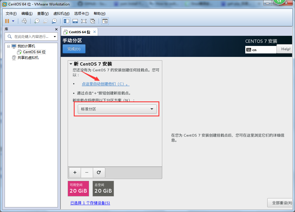Enter full screen mode icon
This screenshot has height=212, width=295.
tap(84, 21)
